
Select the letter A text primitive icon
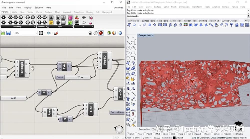pos(44,23)
